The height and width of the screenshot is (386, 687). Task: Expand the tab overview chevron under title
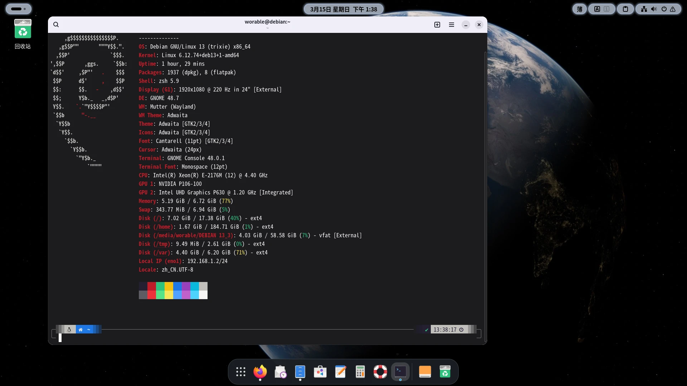(267, 28)
